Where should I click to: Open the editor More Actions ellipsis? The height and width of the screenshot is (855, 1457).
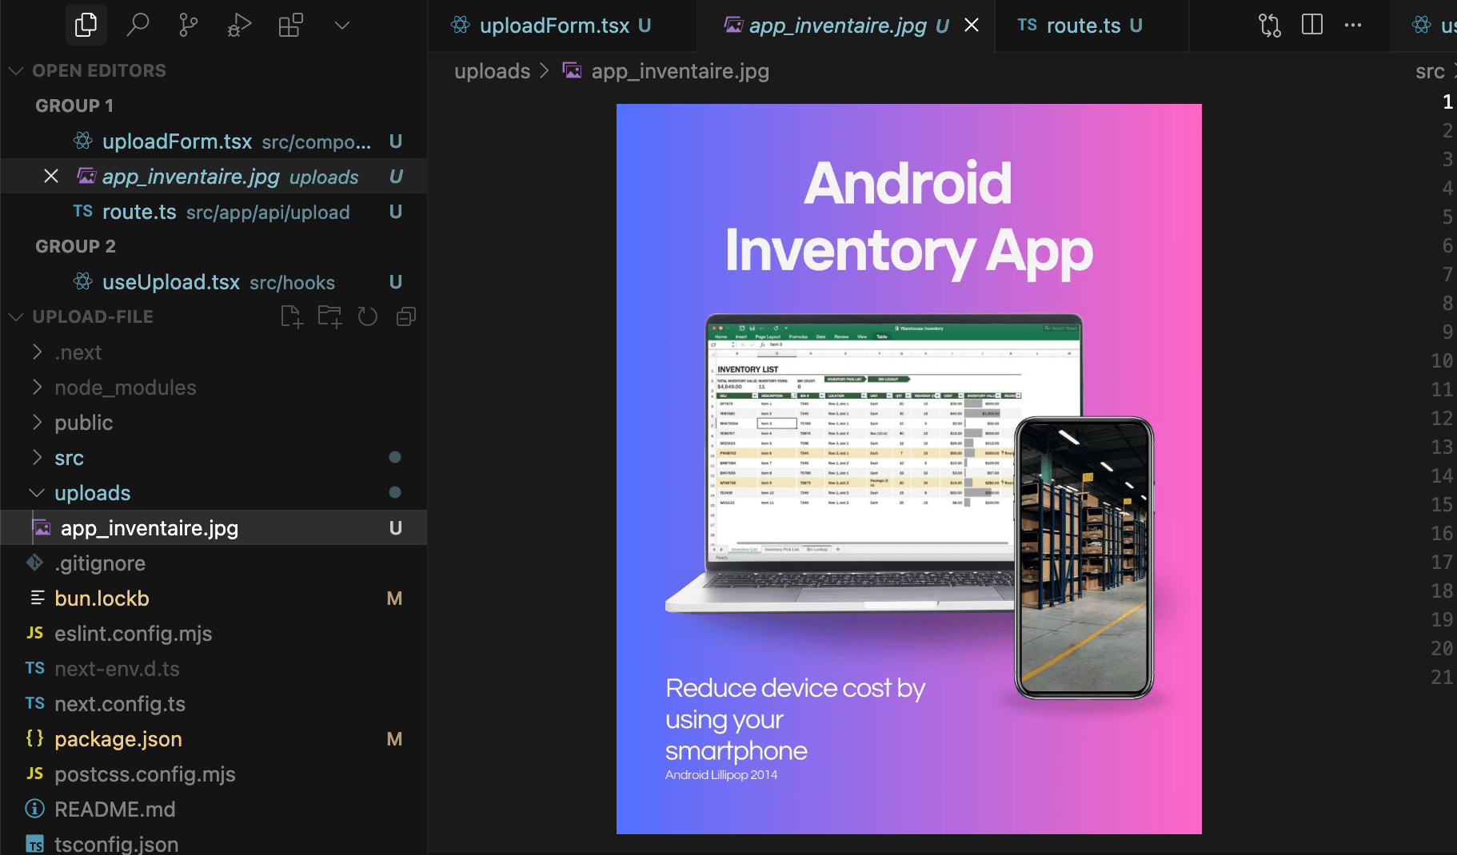[1353, 25]
